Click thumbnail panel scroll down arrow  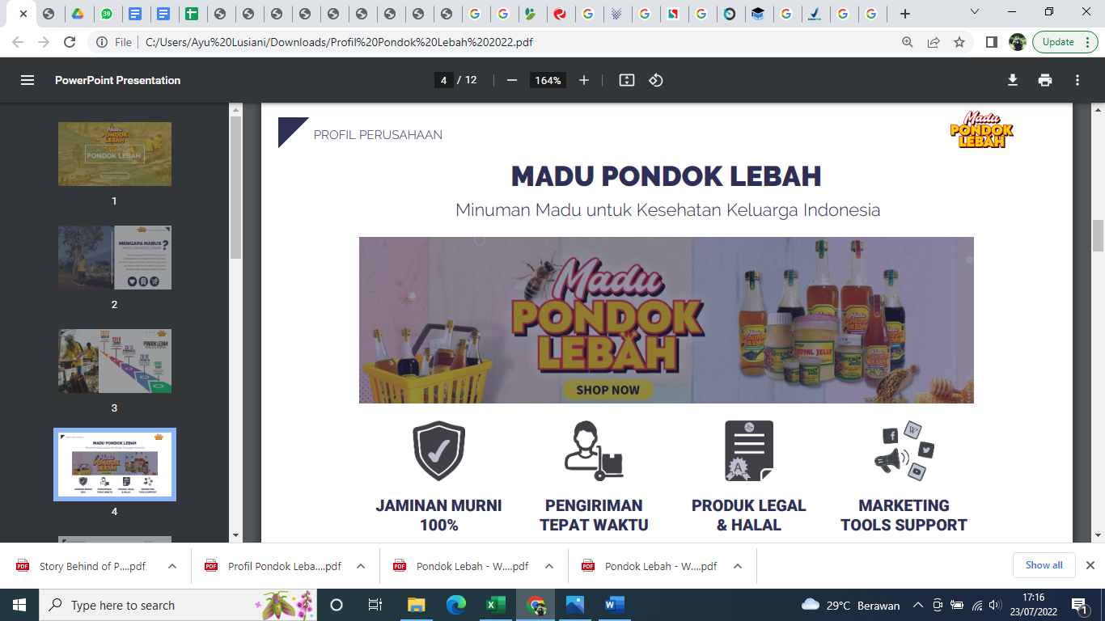(x=235, y=535)
